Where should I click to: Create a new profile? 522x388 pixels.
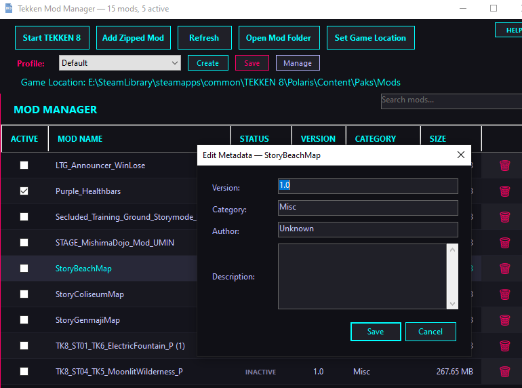(207, 63)
